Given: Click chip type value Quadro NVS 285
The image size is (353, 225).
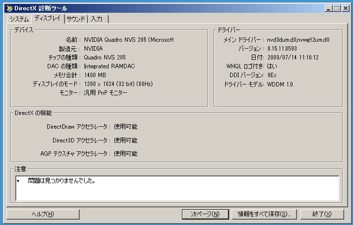Looking at the screenshot, I should 105,57.
